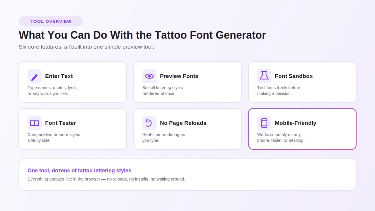Click text 'Type names, quotes, lyrics,'

pyautogui.click(x=53, y=88)
